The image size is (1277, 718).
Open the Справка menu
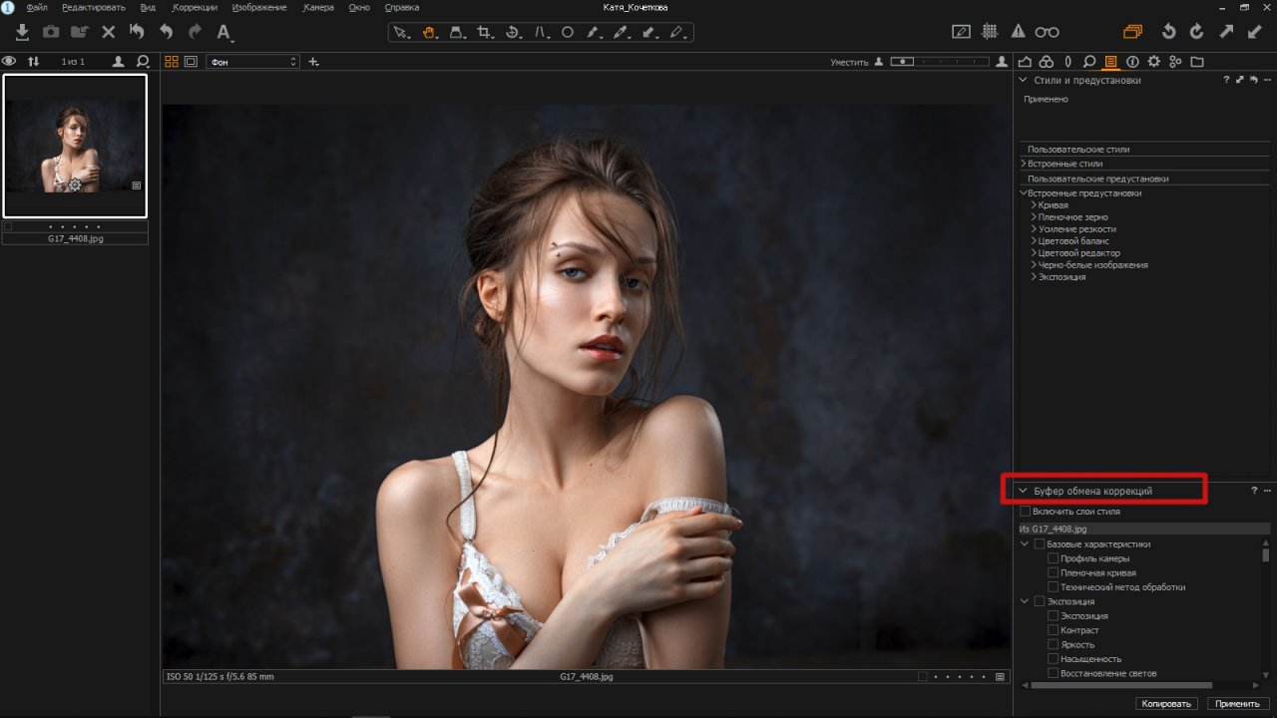[401, 7]
